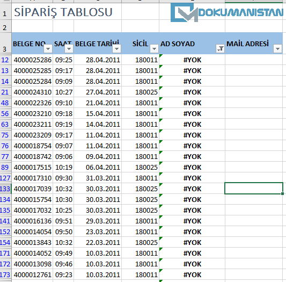Image resolution: width=286 pixels, height=282 pixels.
Task: Select cell with belge no 4000018742
Action: click(33, 156)
